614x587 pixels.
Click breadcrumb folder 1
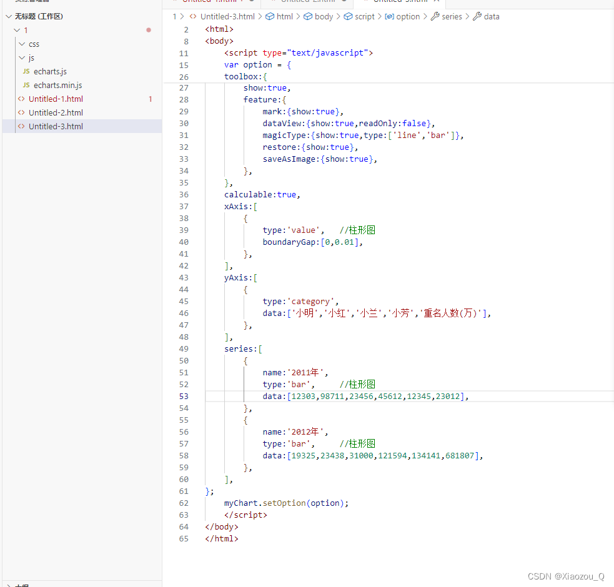tap(174, 16)
